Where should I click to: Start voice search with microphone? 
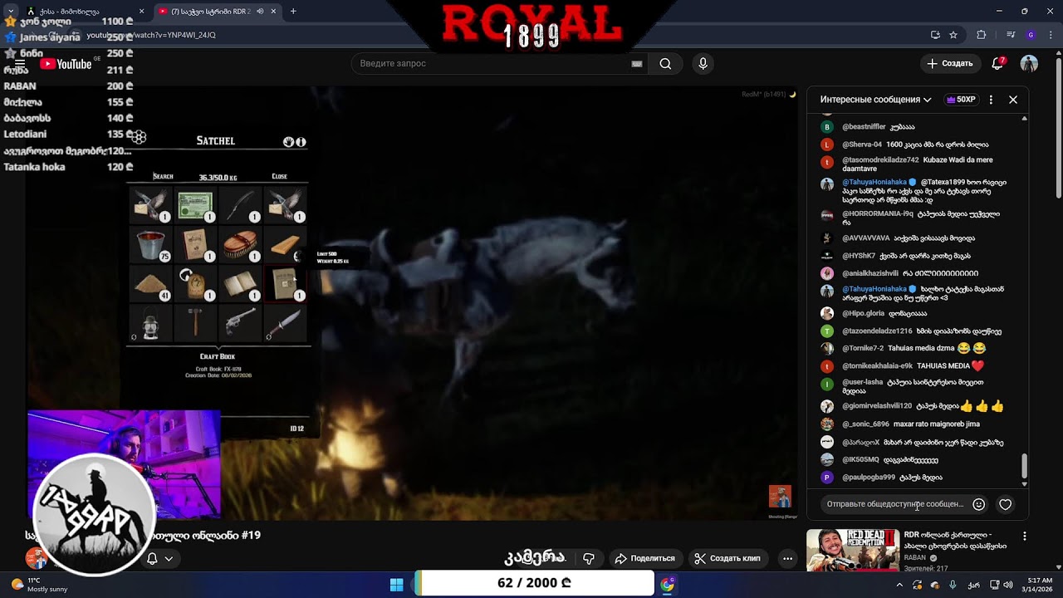[x=703, y=64]
